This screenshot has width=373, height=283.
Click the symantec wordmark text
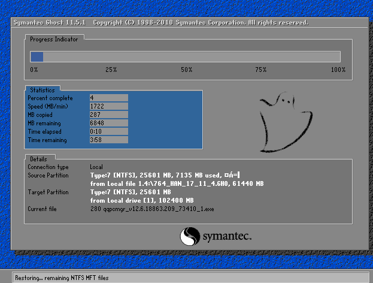pyautogui.click(x=227, y=237)
